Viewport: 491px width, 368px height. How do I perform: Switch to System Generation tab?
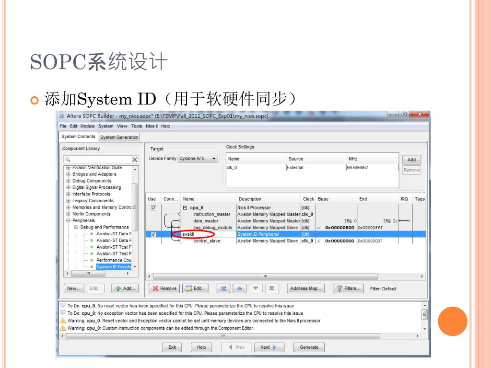(x=119, y=137)
